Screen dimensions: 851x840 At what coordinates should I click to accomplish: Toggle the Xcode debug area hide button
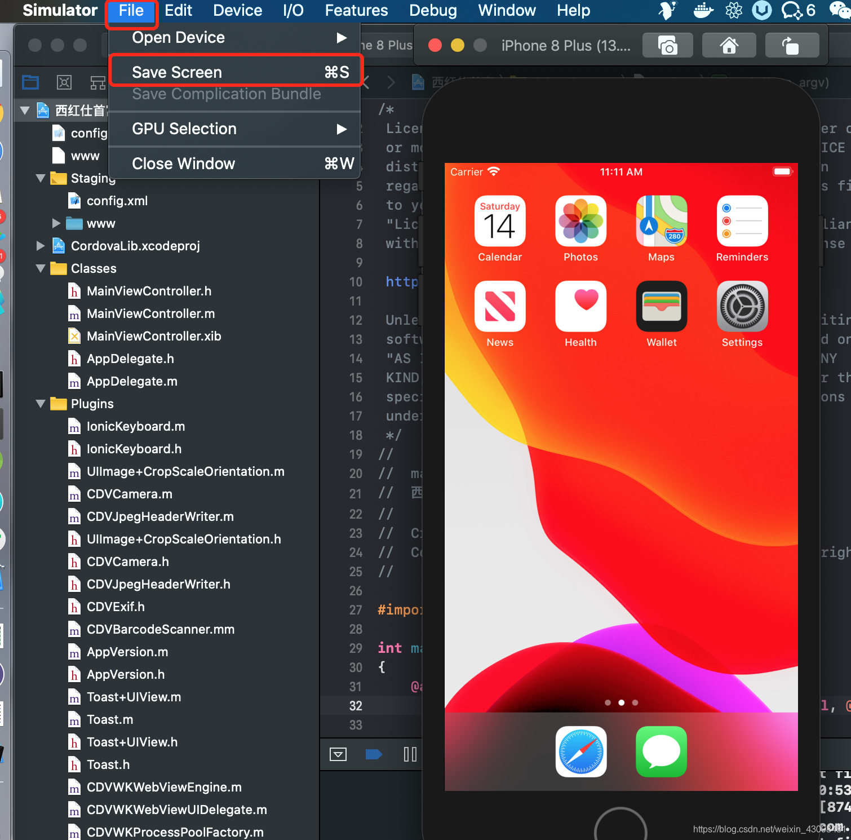pos(338,754)
